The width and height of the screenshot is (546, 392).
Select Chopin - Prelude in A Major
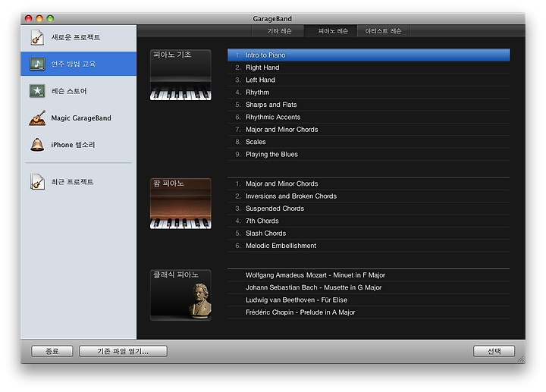pos(369,312)
